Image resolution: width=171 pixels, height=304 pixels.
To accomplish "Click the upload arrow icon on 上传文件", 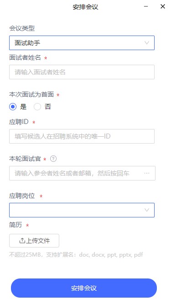I will [x=22, y=241].
